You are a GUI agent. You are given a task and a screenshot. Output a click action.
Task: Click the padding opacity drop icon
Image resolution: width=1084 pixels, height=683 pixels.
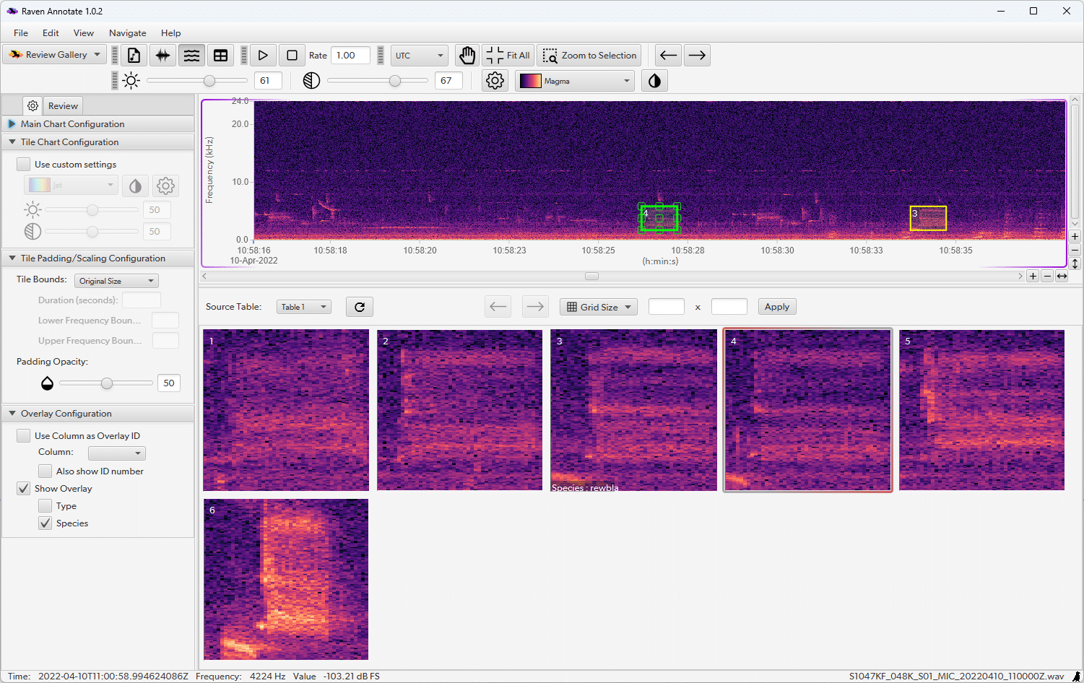[x=47, y=383]
